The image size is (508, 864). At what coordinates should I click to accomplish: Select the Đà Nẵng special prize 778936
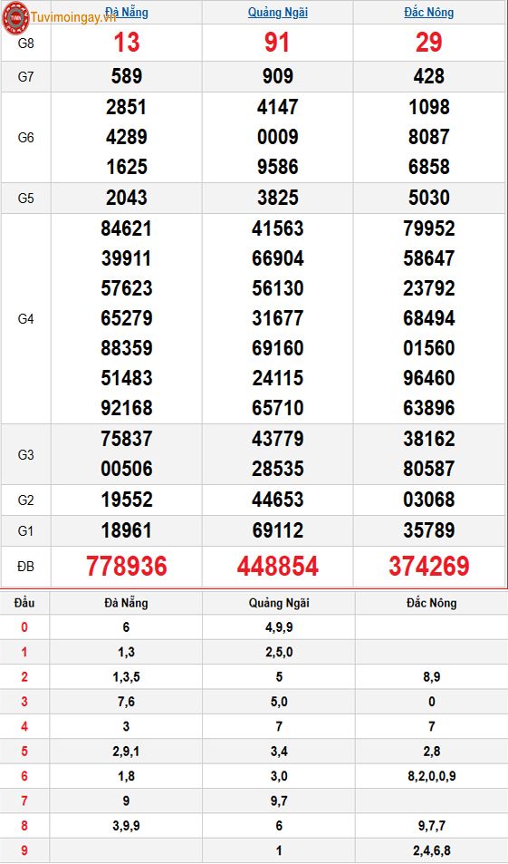[127, 567]
